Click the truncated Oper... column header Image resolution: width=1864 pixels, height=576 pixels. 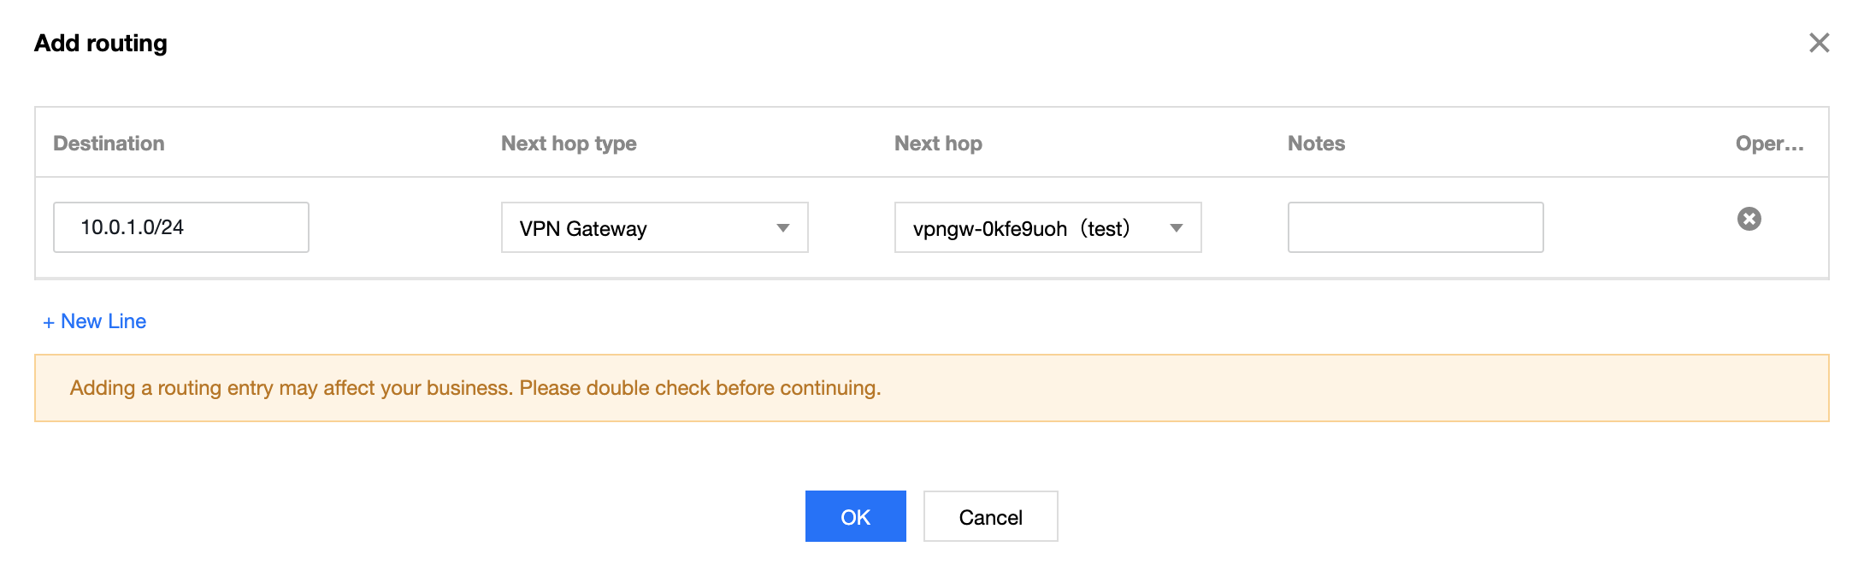point(1769,144)
